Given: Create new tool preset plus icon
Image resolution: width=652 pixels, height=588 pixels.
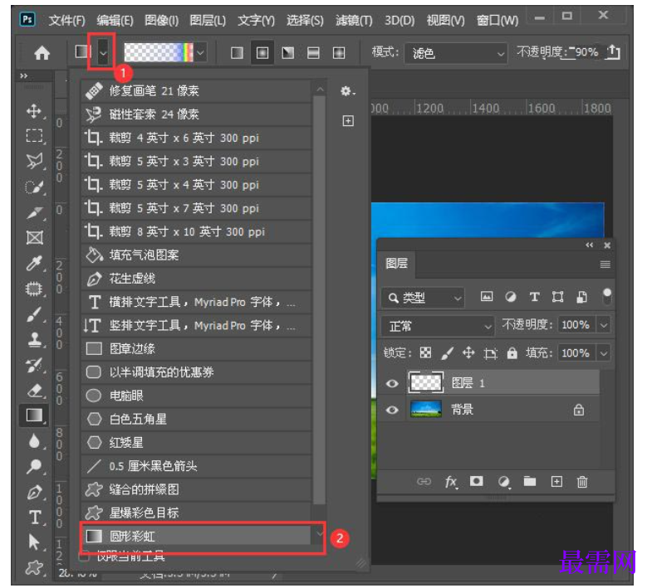Looking at the screenshot, I should tap(348, 121).
